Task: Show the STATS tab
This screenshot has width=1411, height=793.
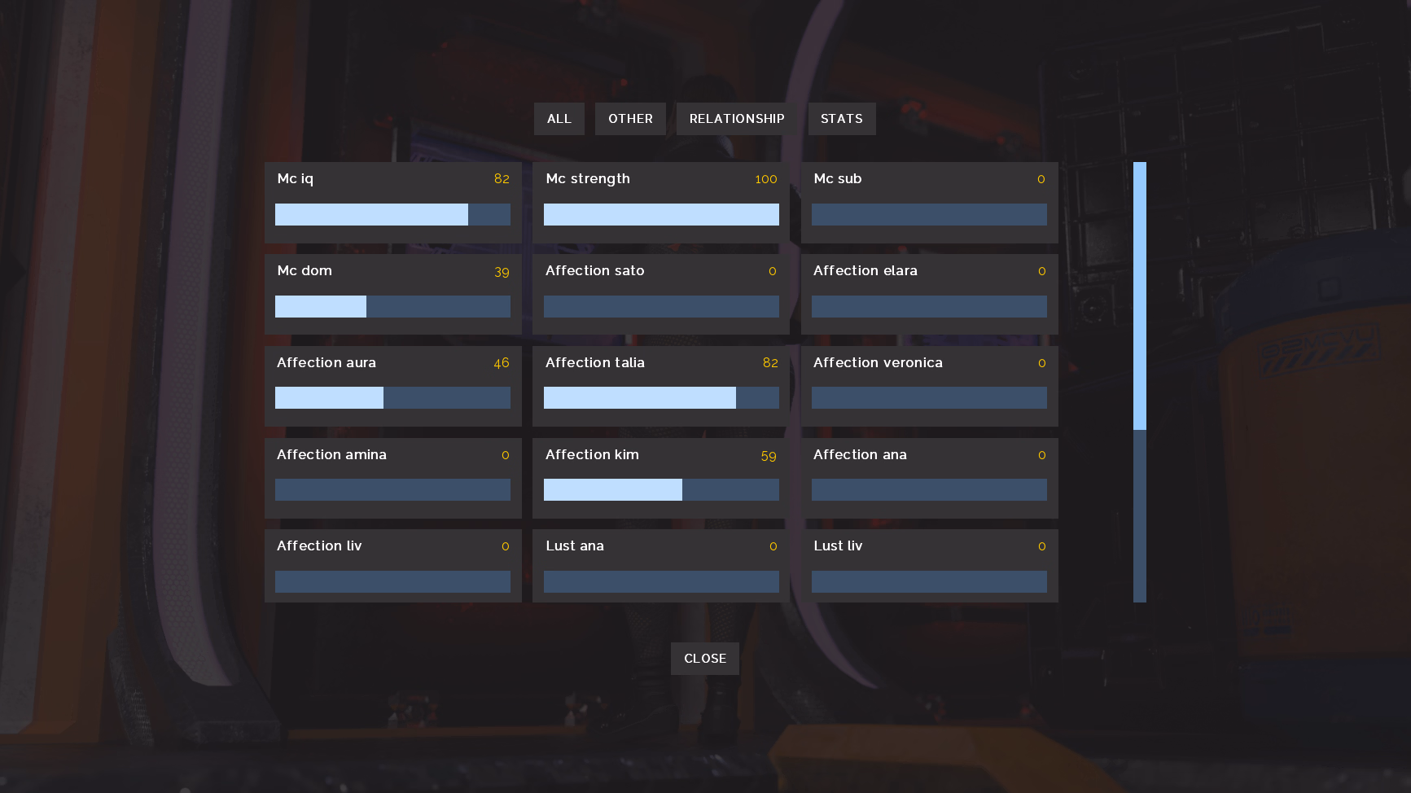Action: 841,119
